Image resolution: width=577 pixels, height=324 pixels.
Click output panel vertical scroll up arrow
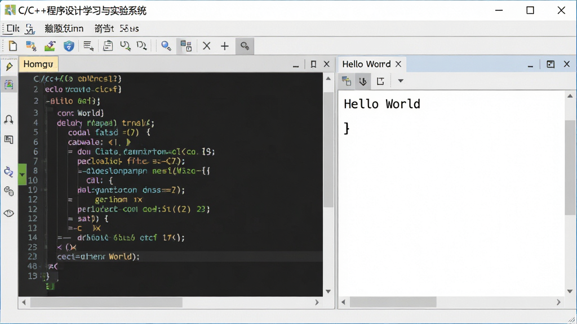(570, 96)
